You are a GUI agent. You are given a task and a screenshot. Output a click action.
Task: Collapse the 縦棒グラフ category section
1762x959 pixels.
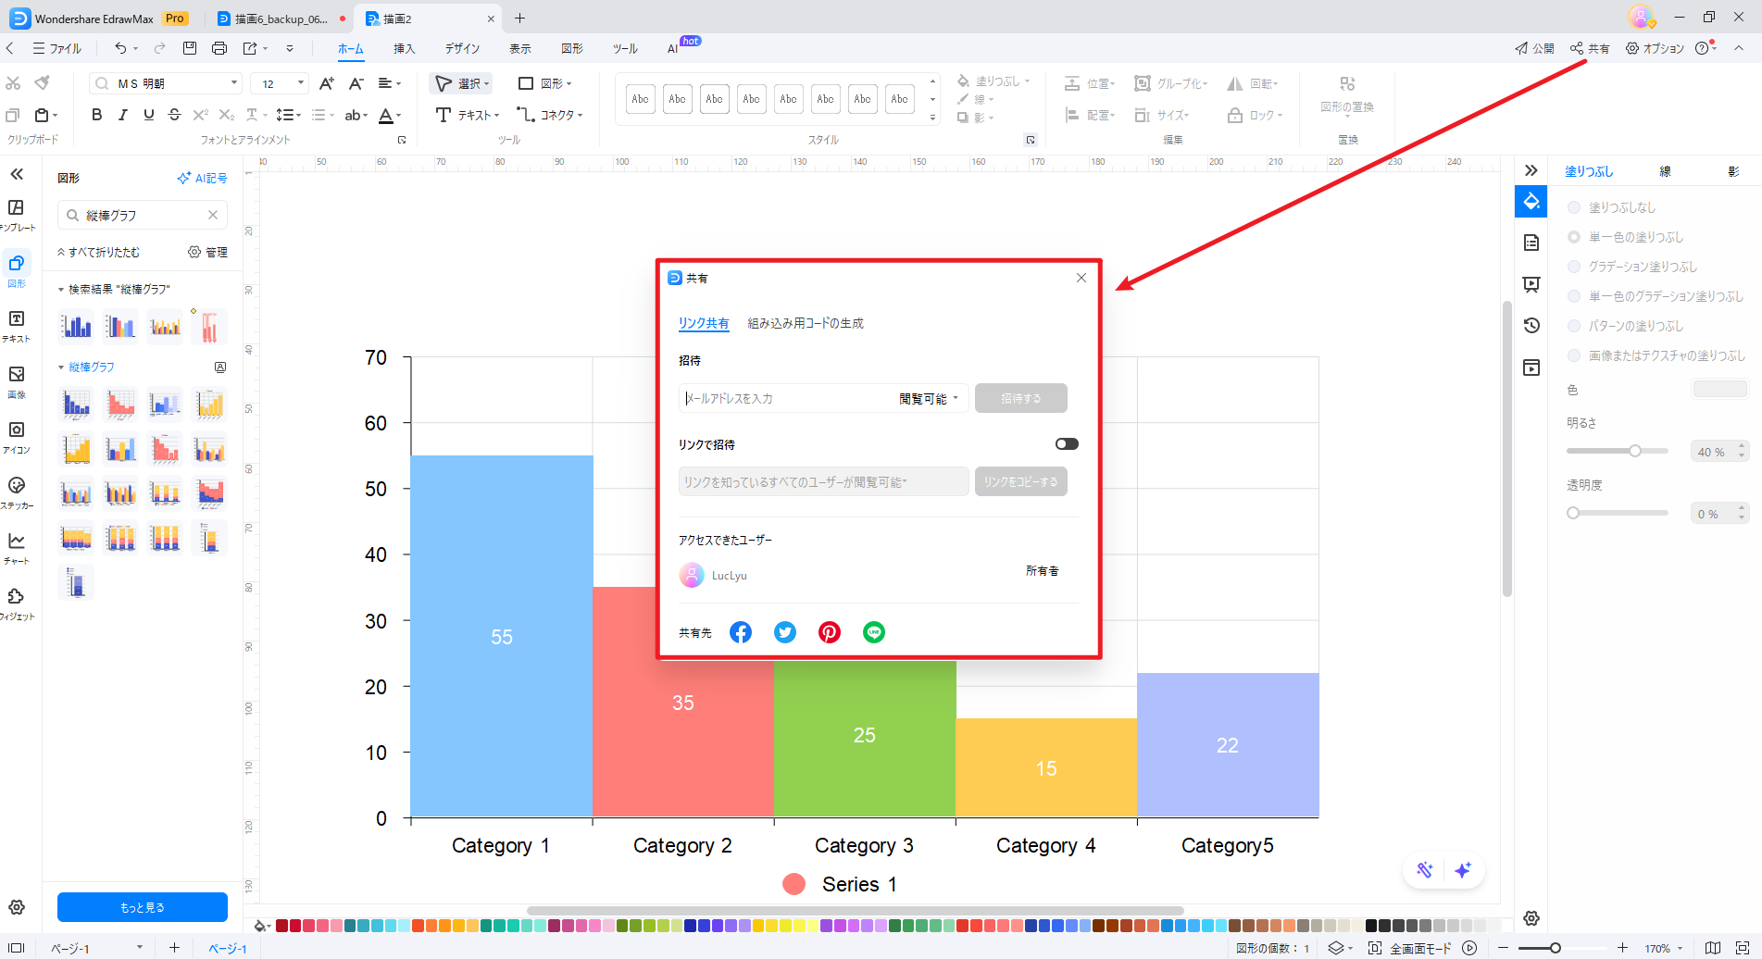61,367
